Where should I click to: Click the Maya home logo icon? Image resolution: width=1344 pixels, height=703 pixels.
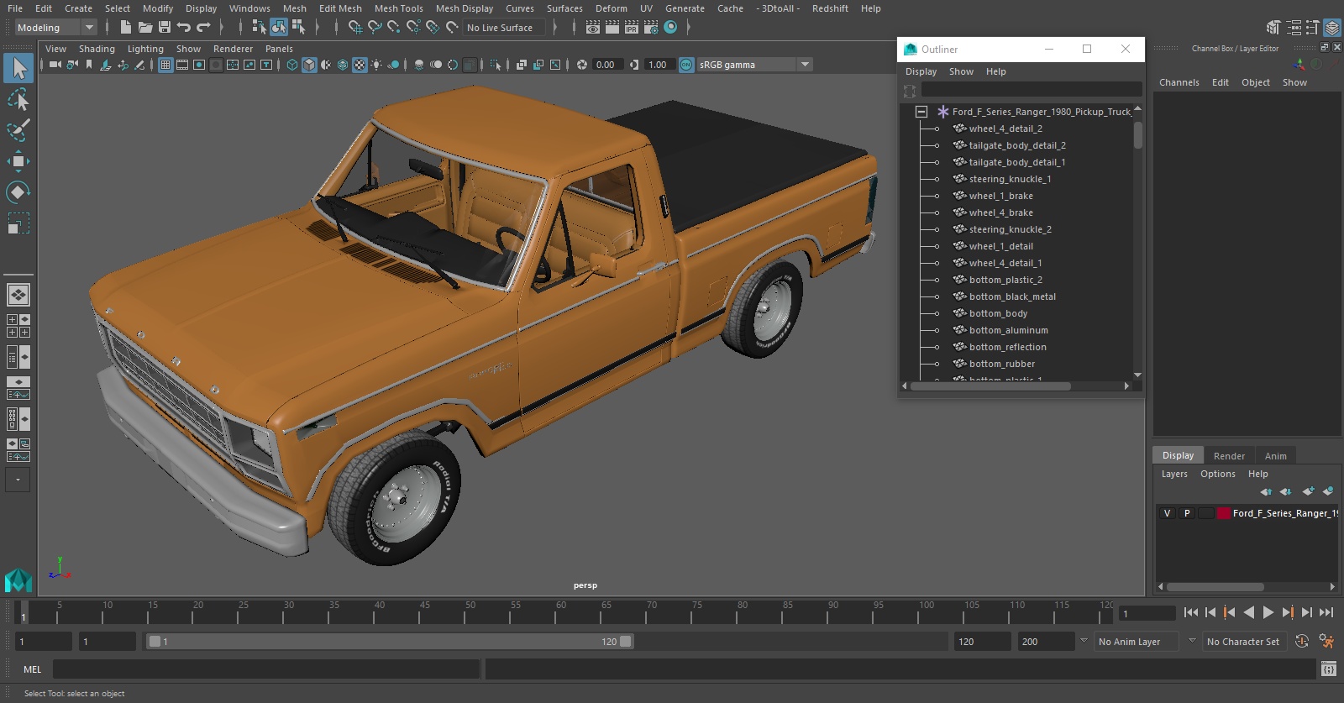click(x=18, y=580)
